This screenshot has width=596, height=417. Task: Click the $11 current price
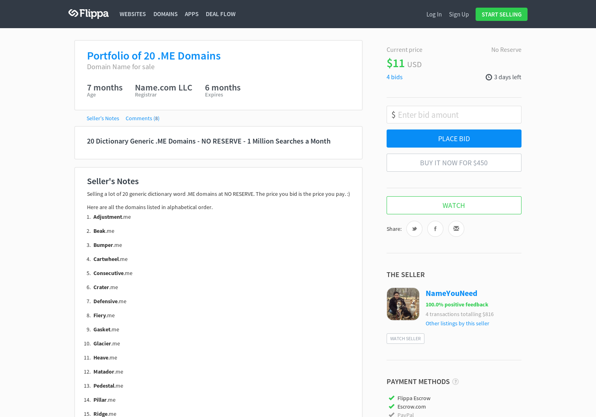395,63
